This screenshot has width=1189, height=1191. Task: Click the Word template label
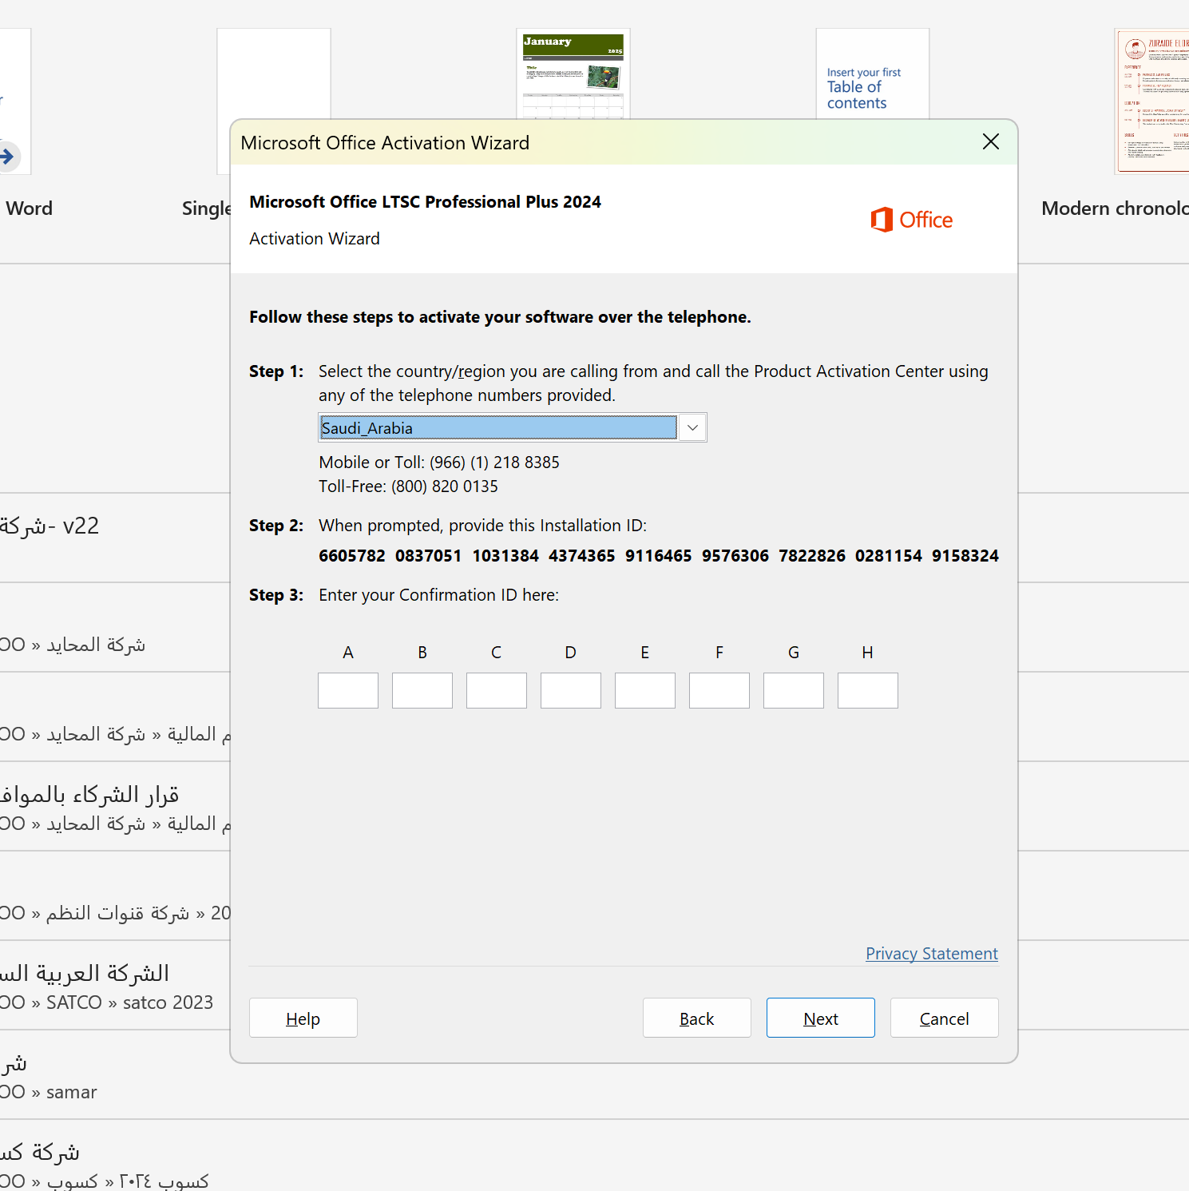[29, 208]
